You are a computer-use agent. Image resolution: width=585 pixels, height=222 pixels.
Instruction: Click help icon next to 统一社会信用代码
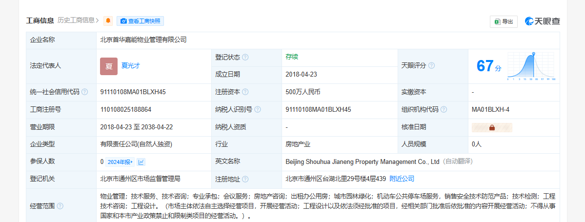85,92
